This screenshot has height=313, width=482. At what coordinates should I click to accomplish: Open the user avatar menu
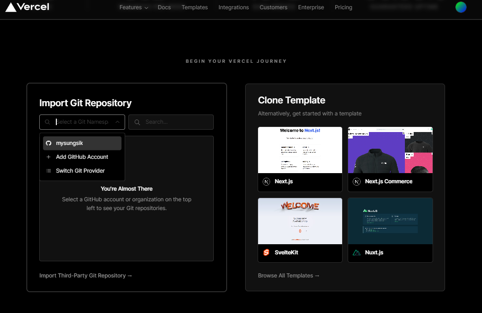point(461,7)
